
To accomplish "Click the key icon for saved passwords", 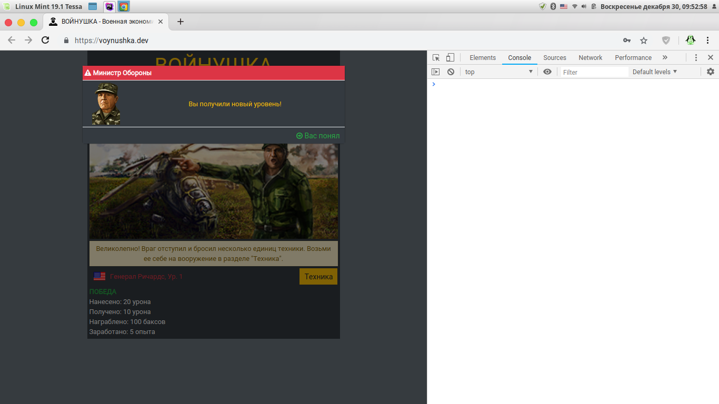I will (x=627, y=41).
